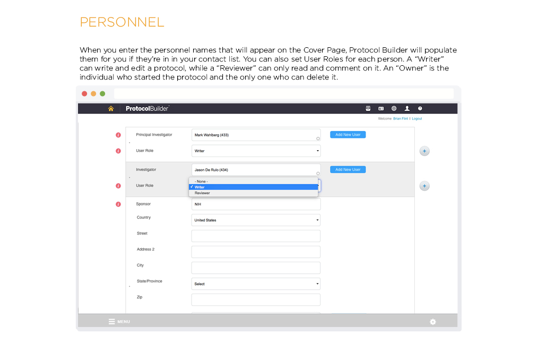Open the globe icon in header
The image size is (538, 345).
tap(394, 109)
